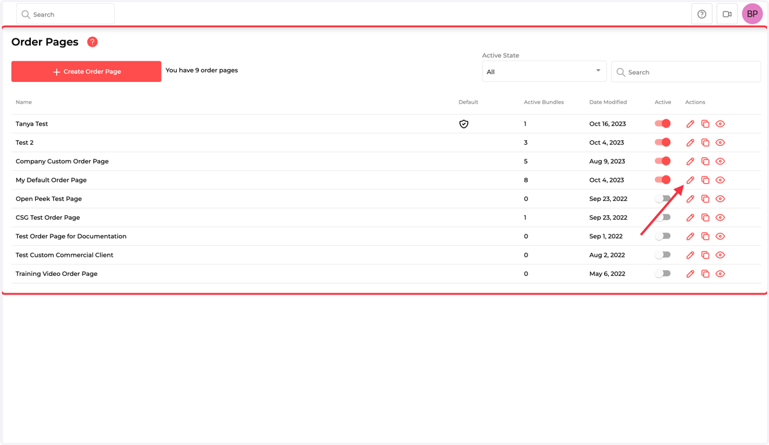Duplicate Open Peek Test Page

coord(705,199)
